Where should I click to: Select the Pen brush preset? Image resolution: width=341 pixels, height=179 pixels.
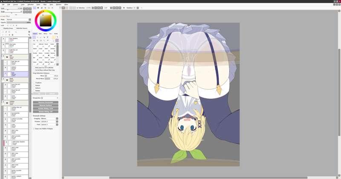tap(36, 45)
